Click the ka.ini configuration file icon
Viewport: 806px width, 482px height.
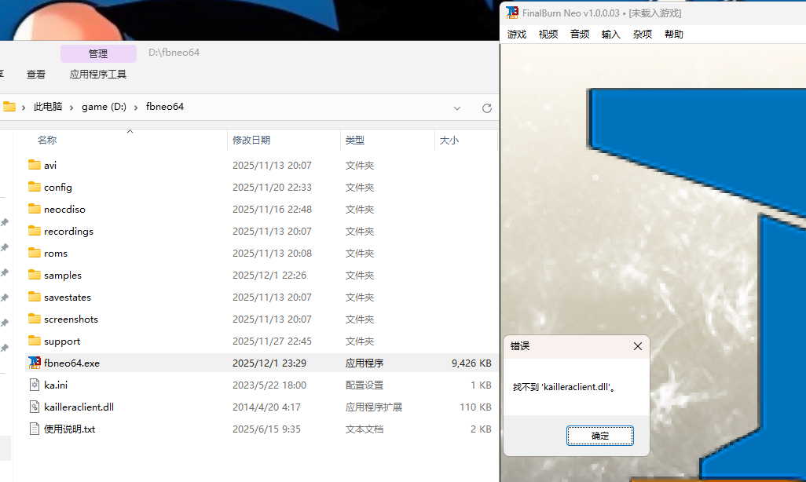coord(35,385)
